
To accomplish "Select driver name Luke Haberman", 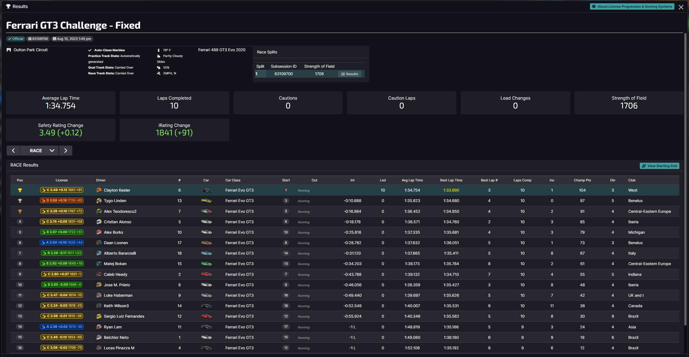I will (x=118, y=295).
